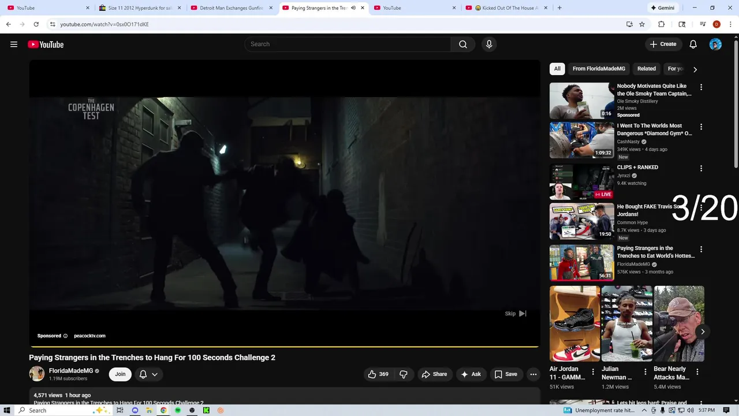The height and width of the screenshot is (416, 739).
Task: Open Windows Start menu
Action: click(7, 410)
